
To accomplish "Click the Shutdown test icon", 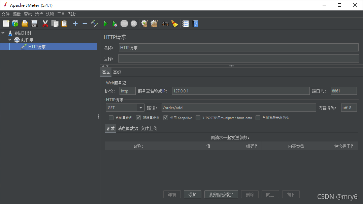I will [134, 24].
